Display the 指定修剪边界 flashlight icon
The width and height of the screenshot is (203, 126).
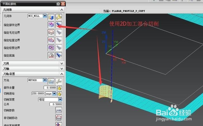pos(59,48)
